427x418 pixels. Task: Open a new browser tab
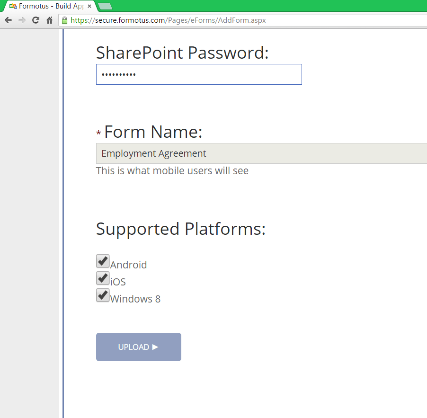(105, 6)
